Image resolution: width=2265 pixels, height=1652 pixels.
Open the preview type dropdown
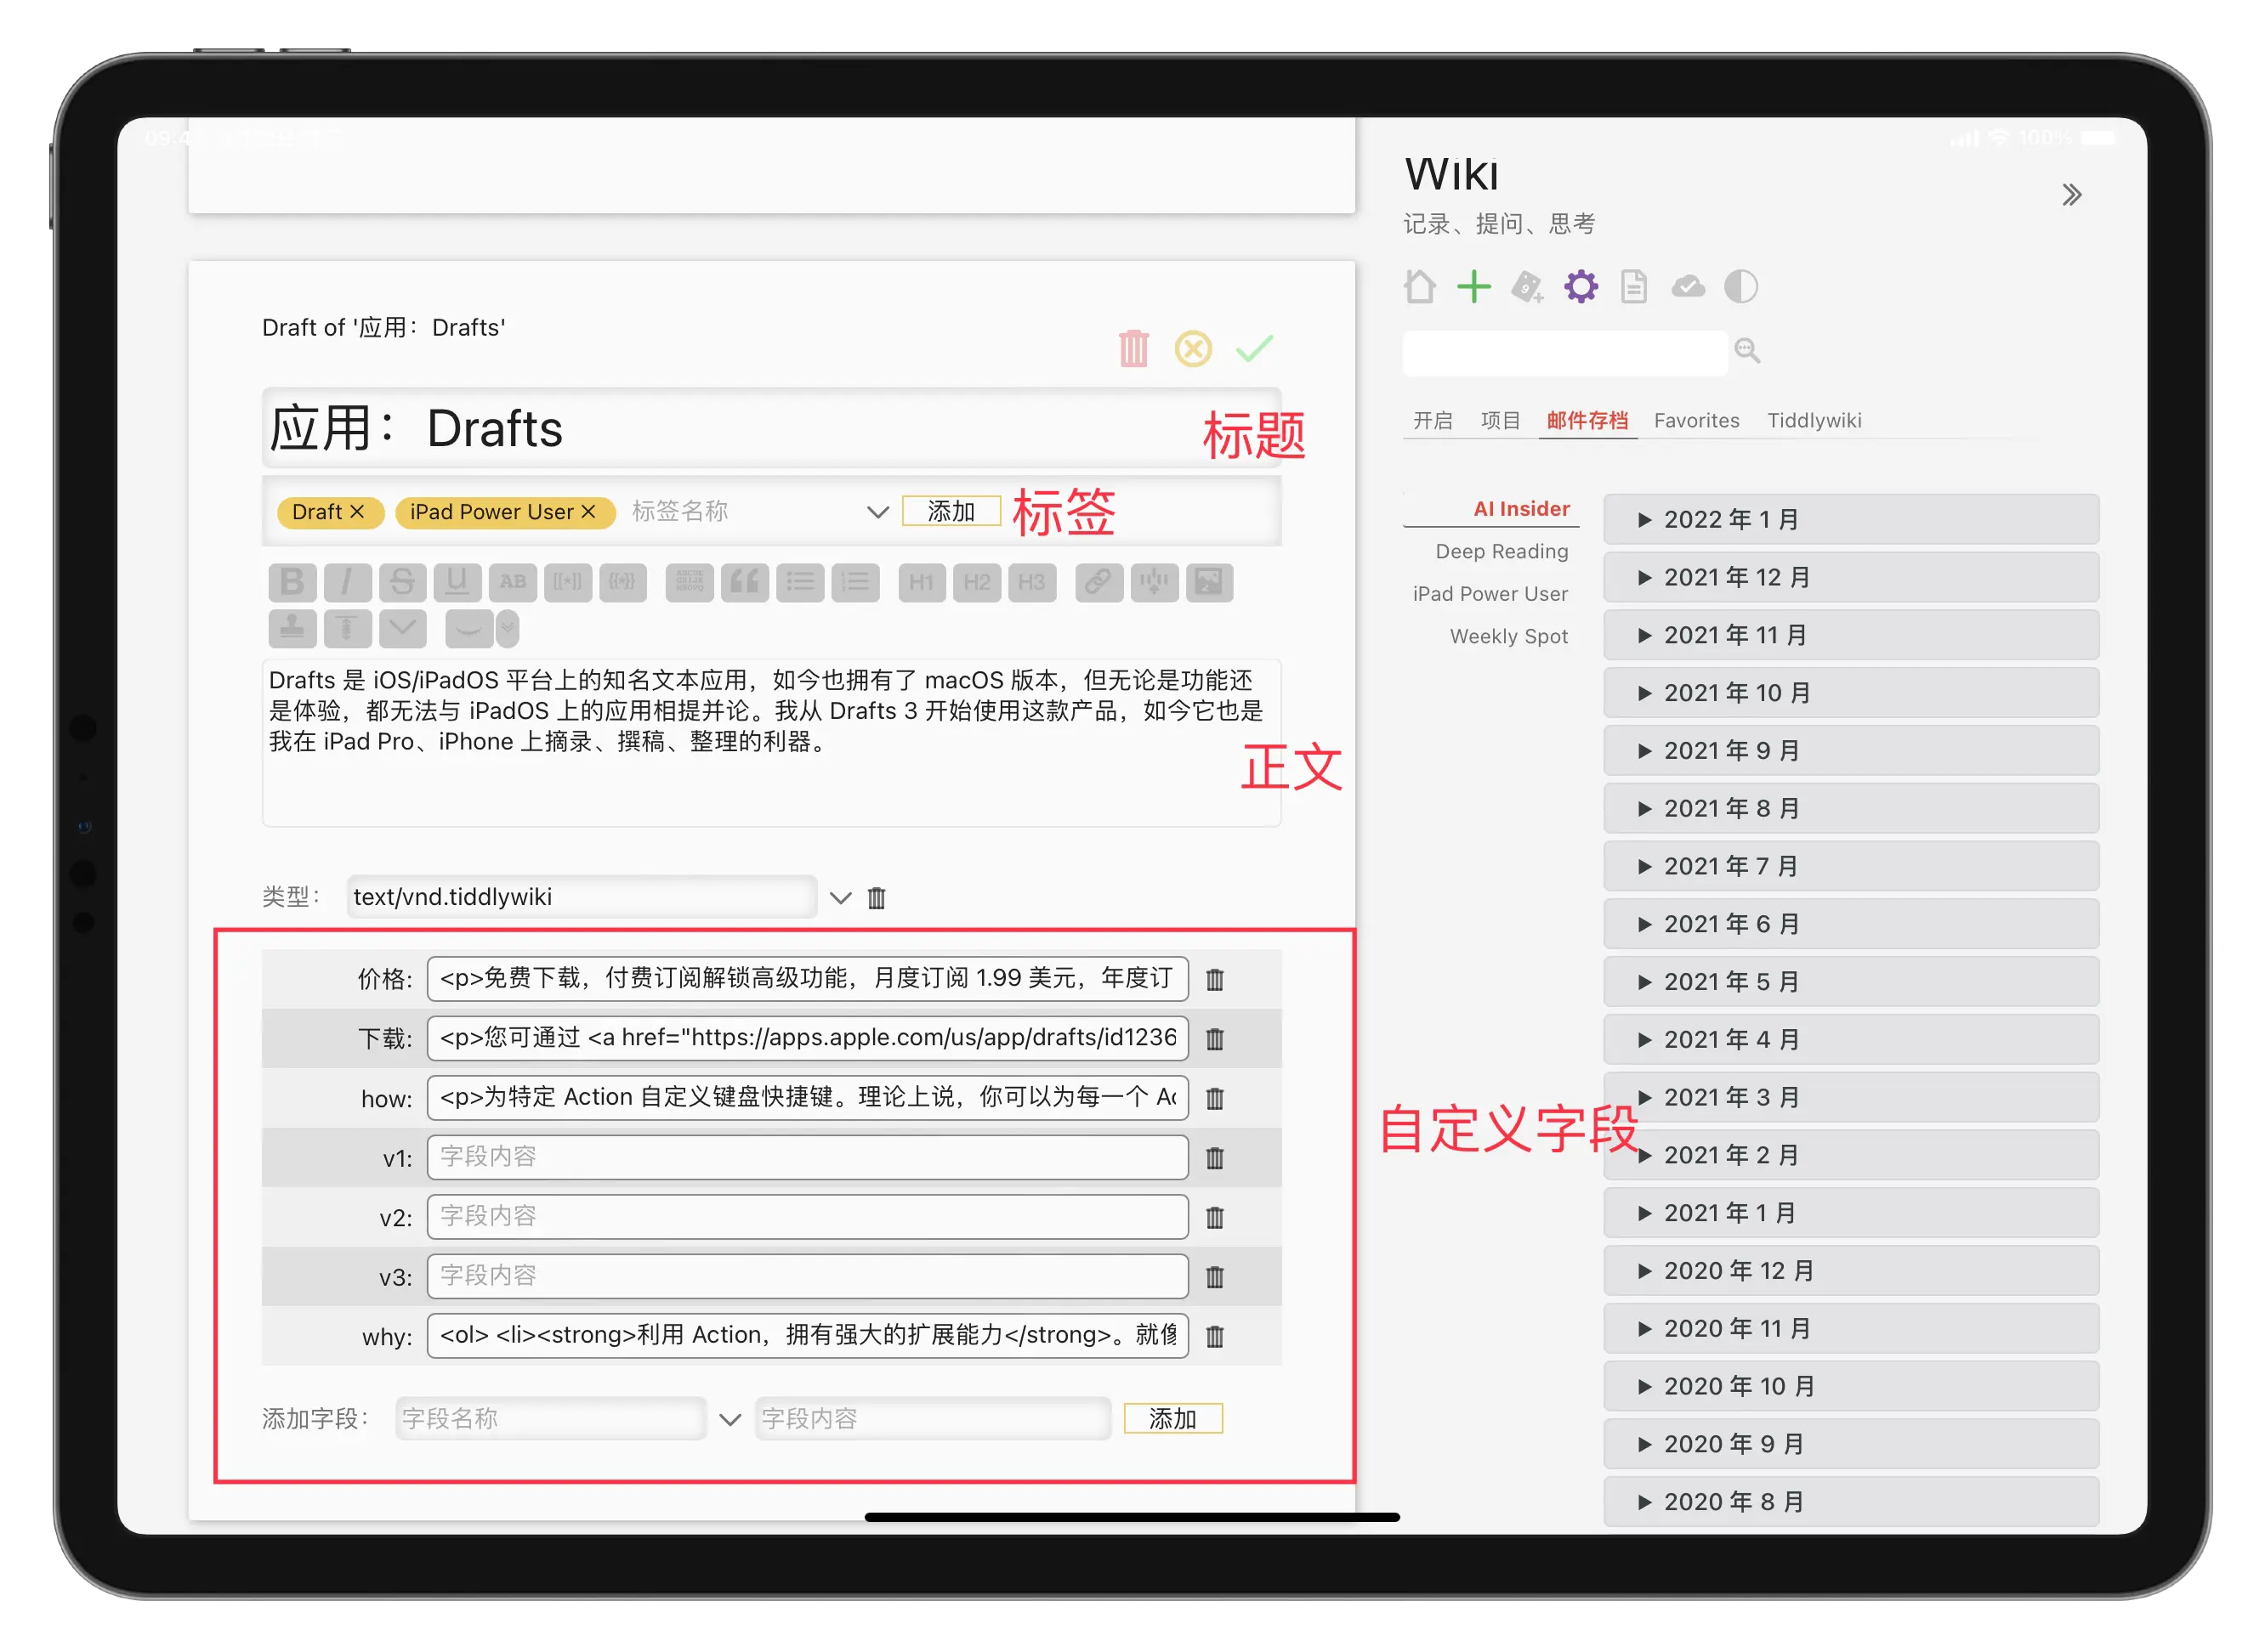(x=508, y=628)
